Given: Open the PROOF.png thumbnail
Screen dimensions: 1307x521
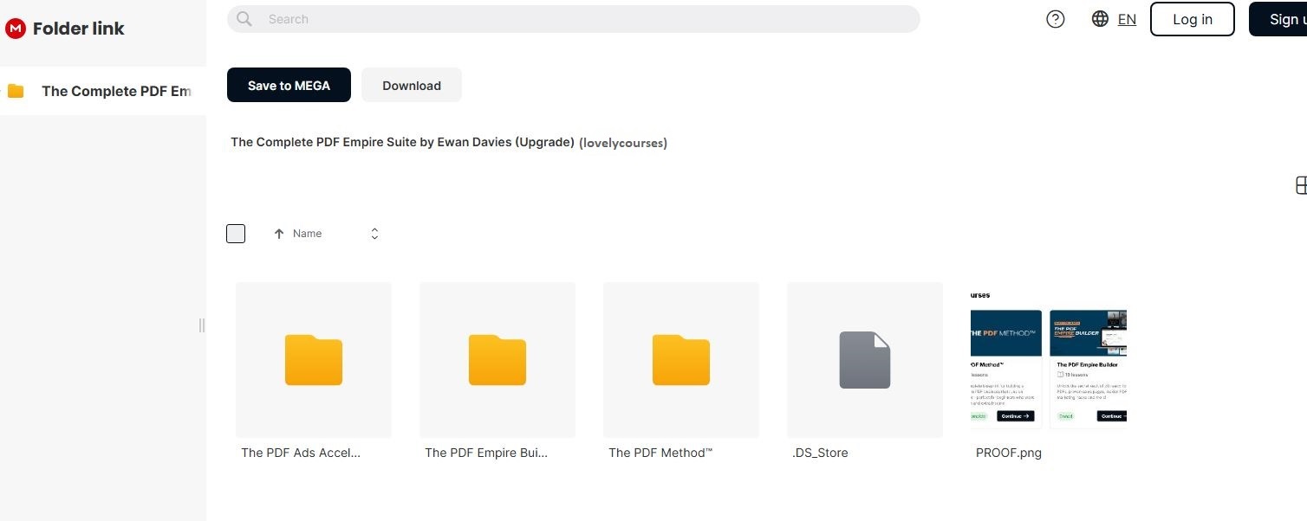Looking at the screenshot, I should pyautogui.click(x=1049, y=360).
